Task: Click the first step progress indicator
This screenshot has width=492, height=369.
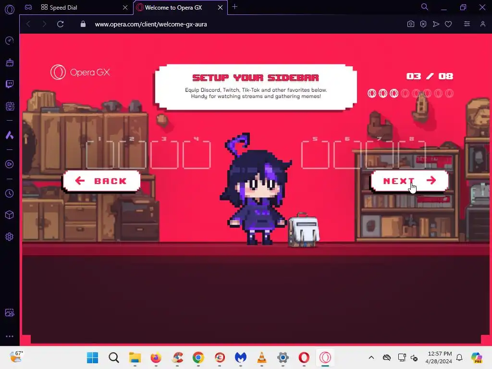Action: coord(372,94)
